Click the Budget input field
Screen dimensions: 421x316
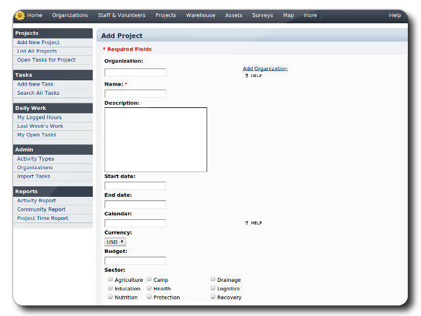[135, 261]
